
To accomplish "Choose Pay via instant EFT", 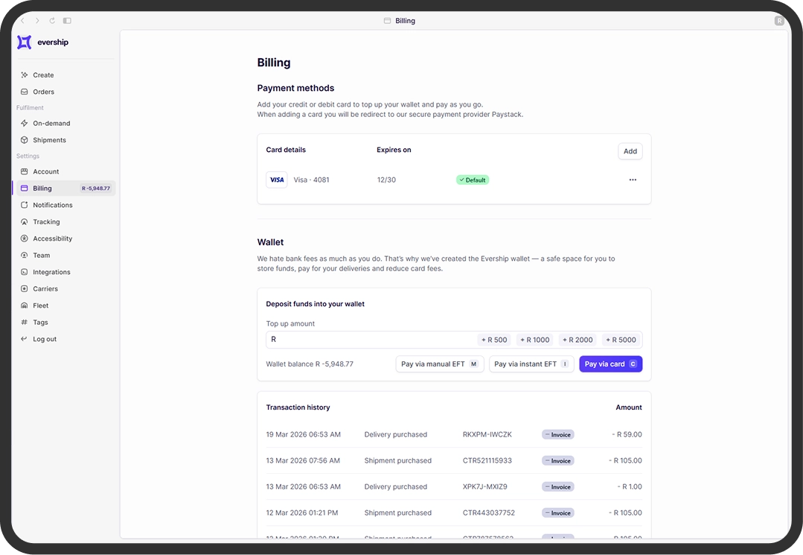I will pos(531,364).
